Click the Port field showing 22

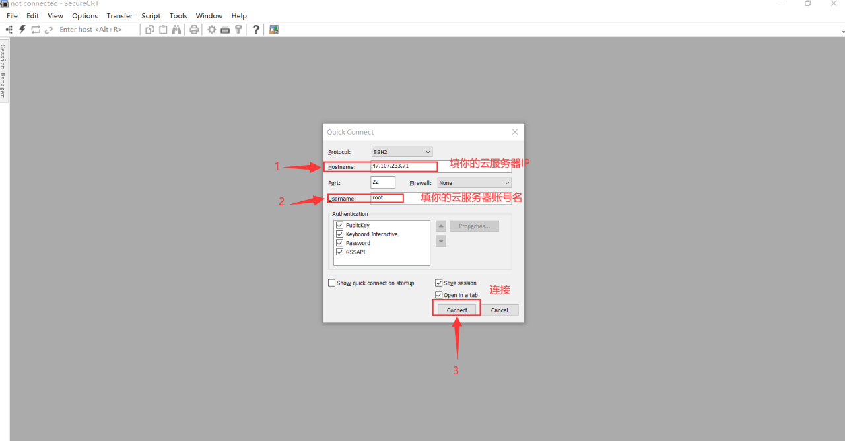click(383, 183)
